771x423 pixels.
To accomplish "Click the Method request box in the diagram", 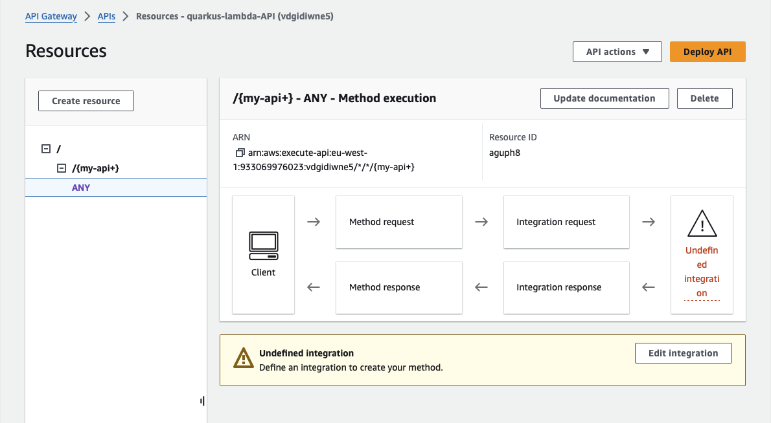I will pos(398,222).
